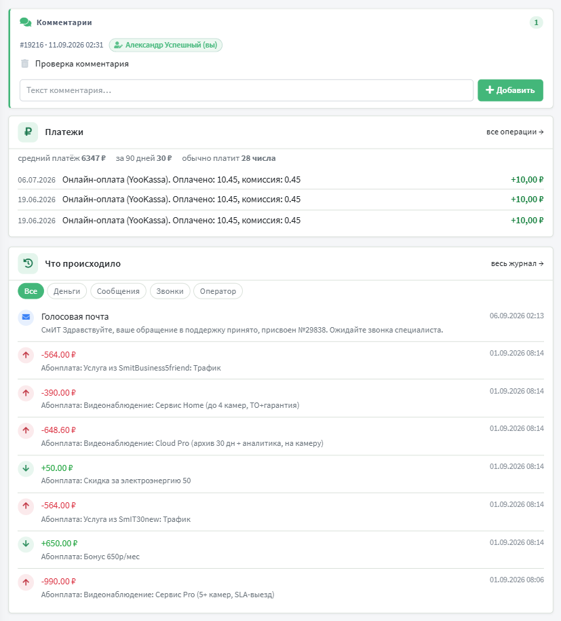
Task: Click the history clock icon beside Что происходило
Action: coord(28,263)
